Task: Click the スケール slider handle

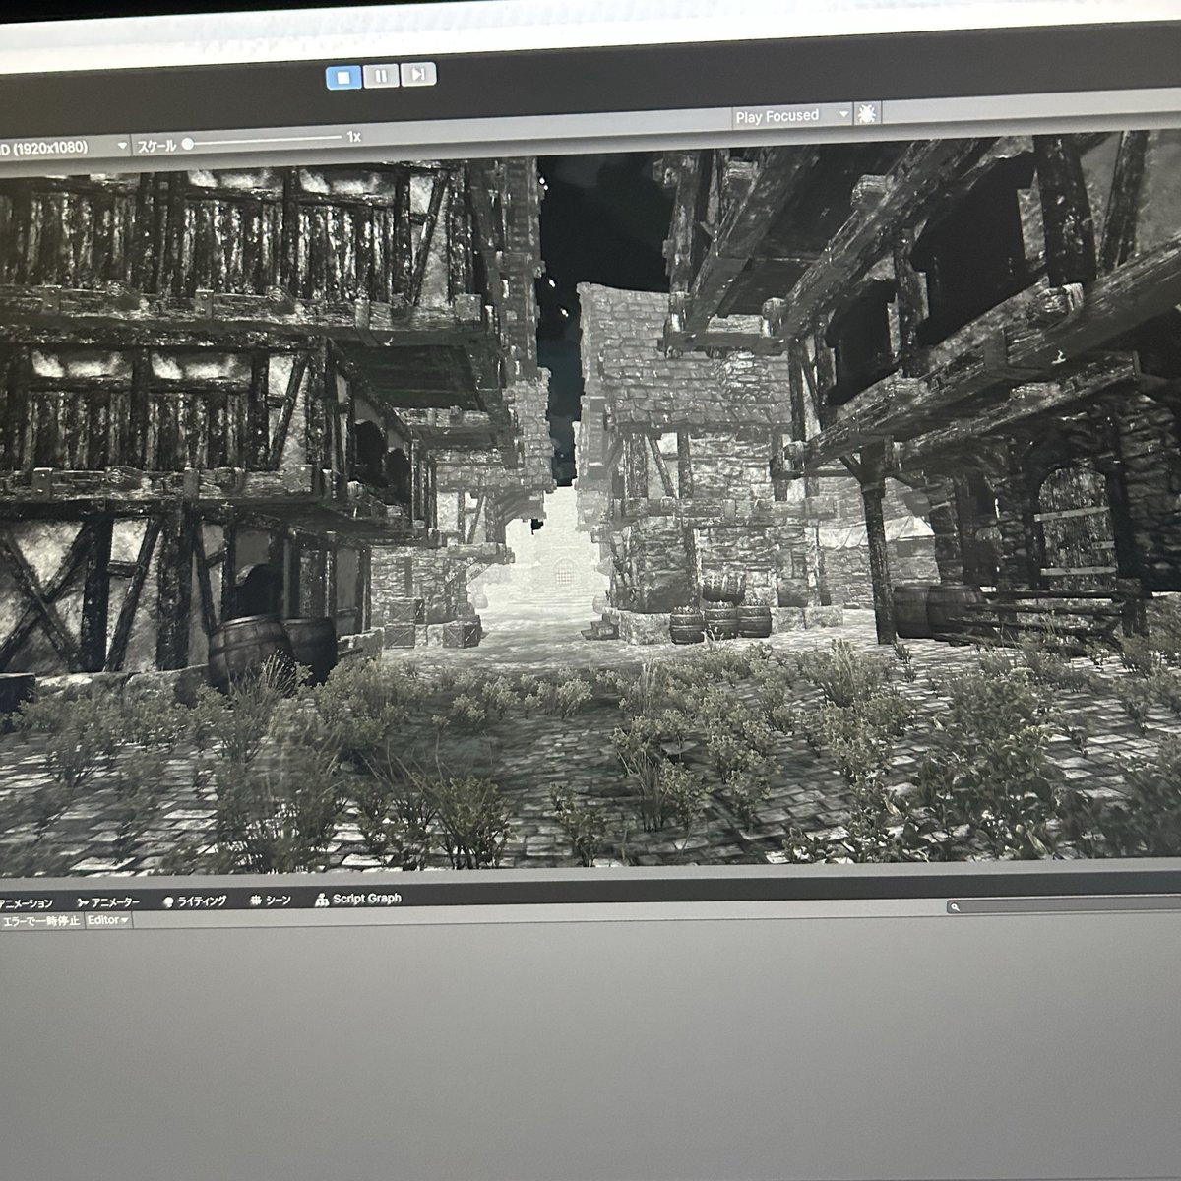Action: pyautogui.click(x=188, y=144)
